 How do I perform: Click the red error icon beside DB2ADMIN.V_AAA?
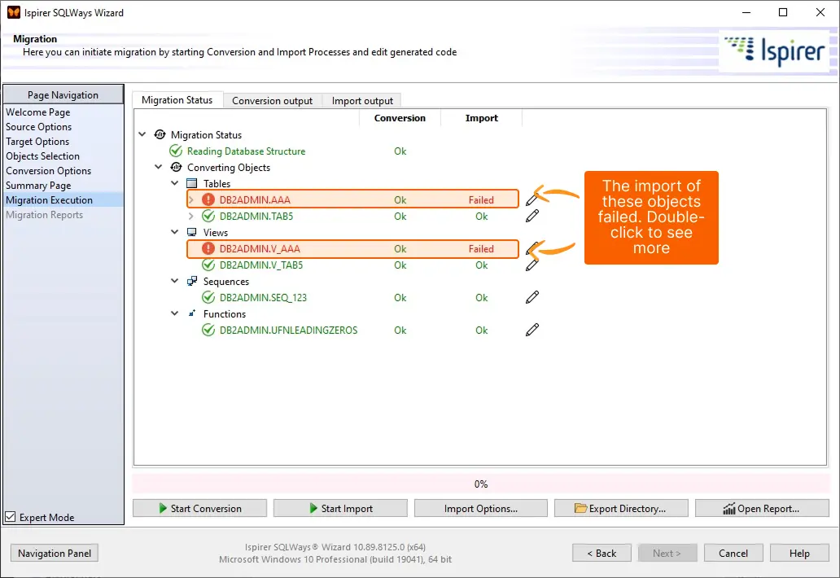(208, 248)
